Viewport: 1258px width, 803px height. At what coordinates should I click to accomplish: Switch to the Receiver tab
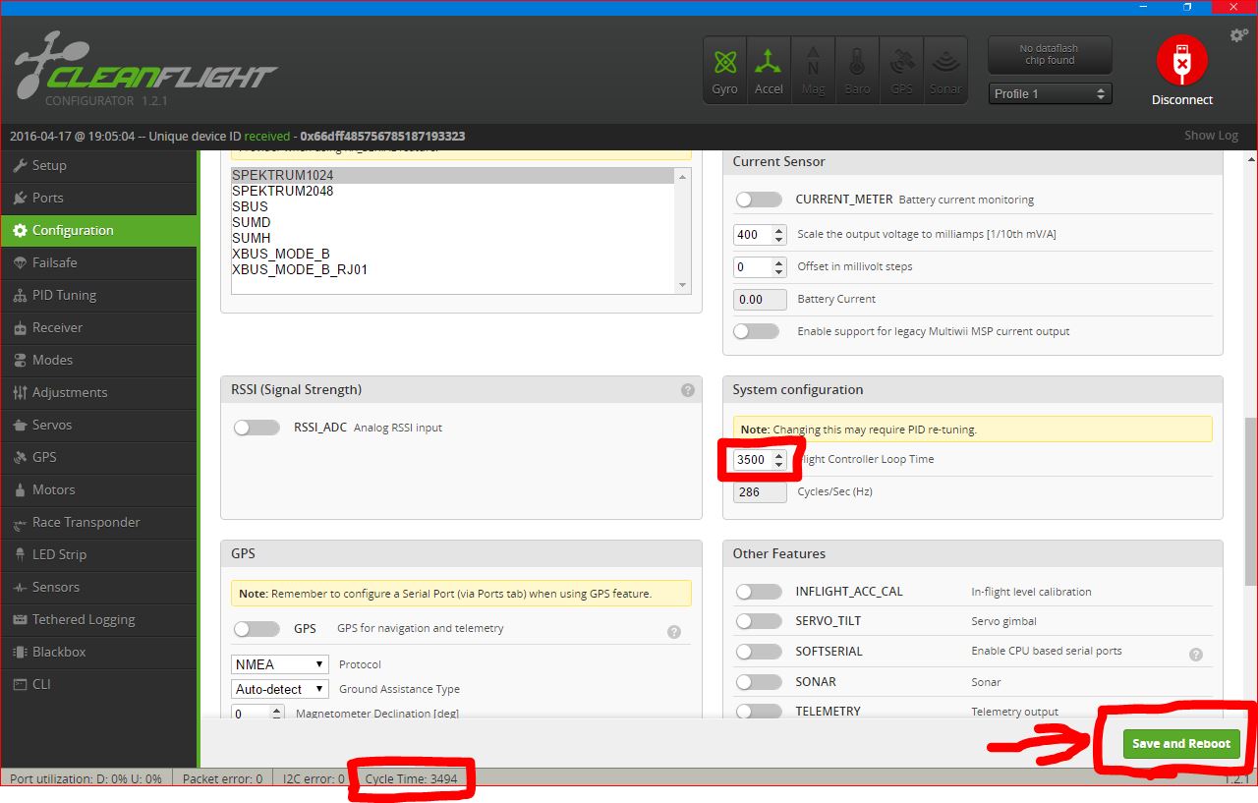click(x=98, y=327)
